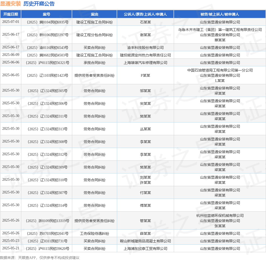Viewport: 266px width, 260px height.
Task: Click defendant 张某某
Action: click(220, 226)
